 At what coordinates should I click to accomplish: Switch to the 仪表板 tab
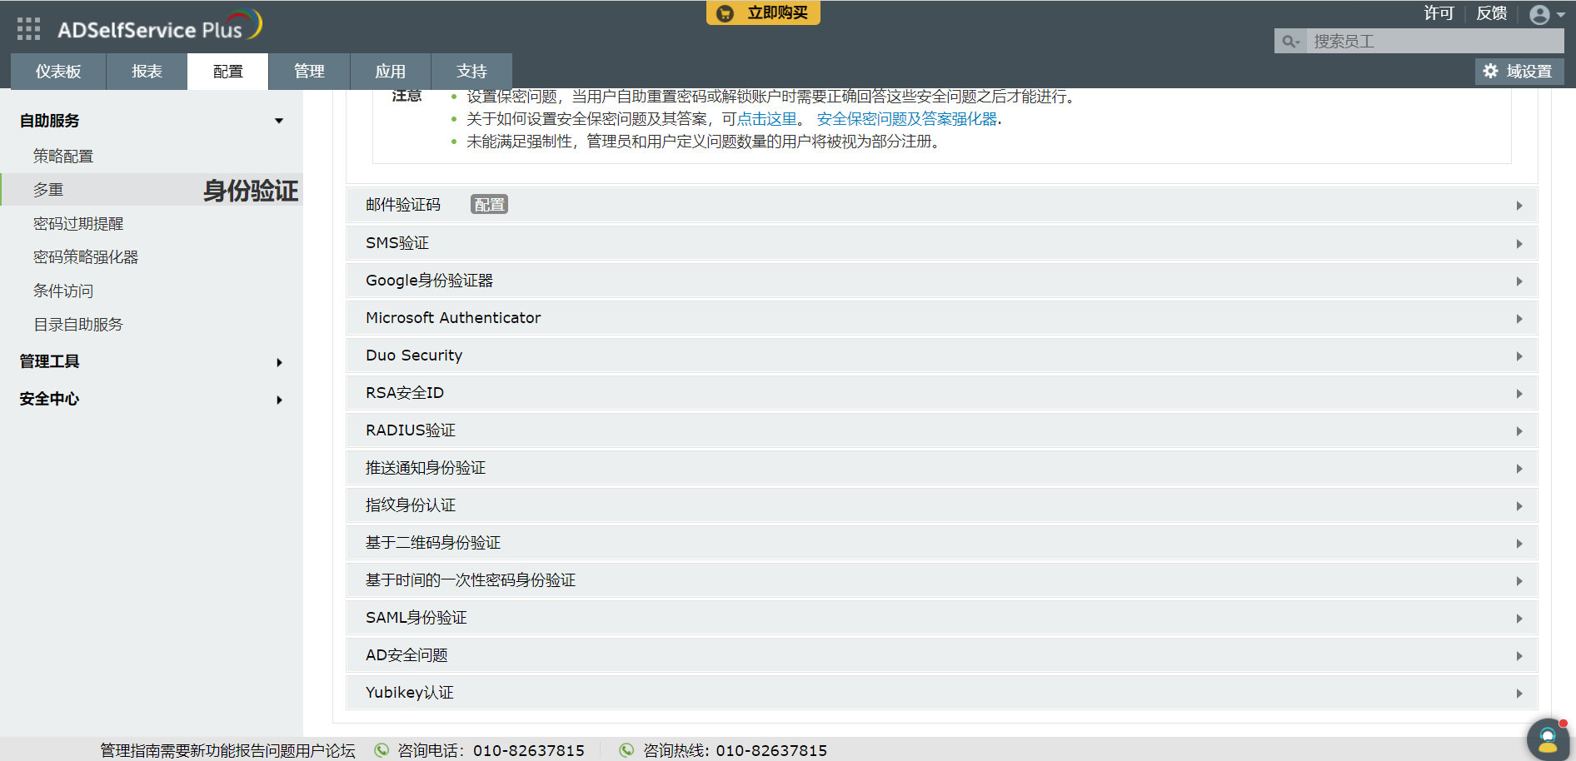pyautogui.click(x=58, y=72)
